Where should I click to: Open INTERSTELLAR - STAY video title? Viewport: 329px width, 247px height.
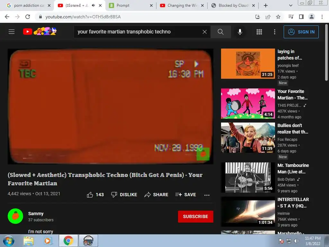pyautogui.click(x=293, y=203)
